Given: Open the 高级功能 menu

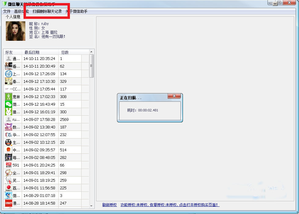Looking at the screenshot, I should point(21,11).
